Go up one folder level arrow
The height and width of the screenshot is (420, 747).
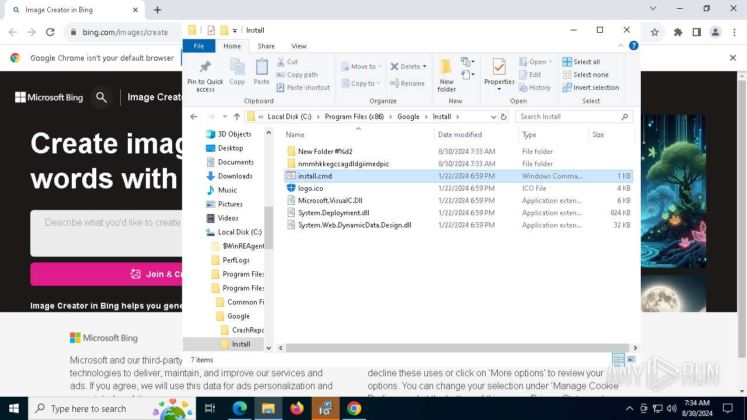[x=236, y=117]
